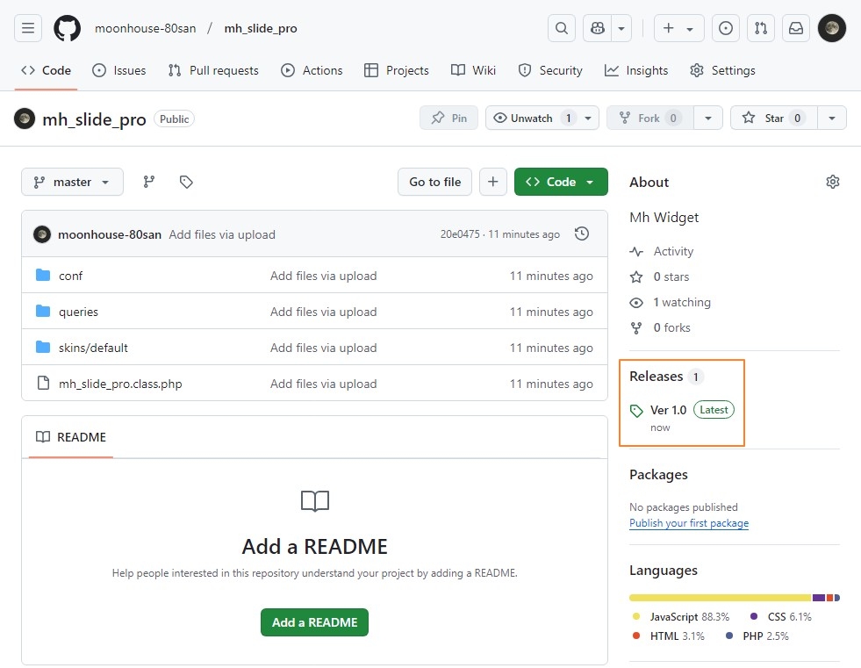861x668 pixels.
Task: Click the Go to file button
Action: tap(434, 182)
